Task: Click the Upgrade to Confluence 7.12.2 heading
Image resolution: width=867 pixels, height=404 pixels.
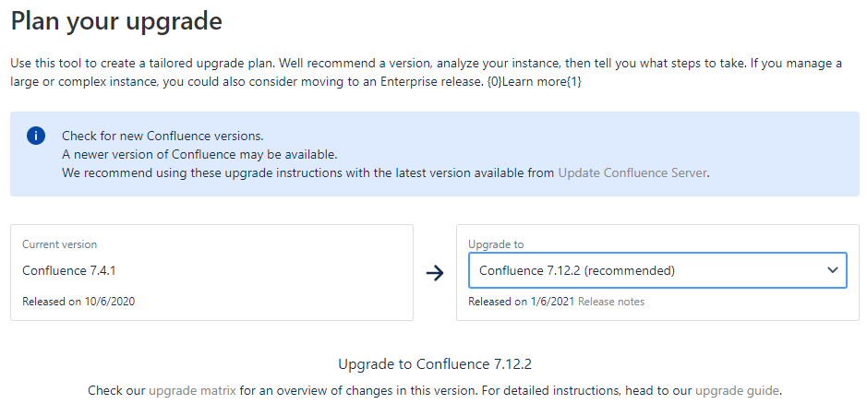Action: [x=435, y=364]
